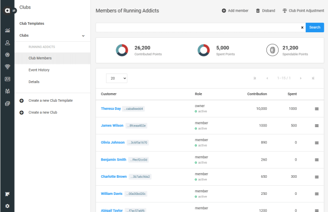The width and height of the screenshot is (328, 212).
Task: Open the settings gear icon
Action: 7,206
